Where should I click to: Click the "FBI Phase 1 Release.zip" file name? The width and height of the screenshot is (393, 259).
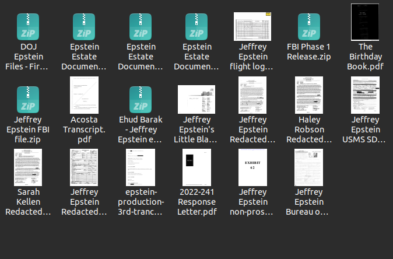point(309,52)
